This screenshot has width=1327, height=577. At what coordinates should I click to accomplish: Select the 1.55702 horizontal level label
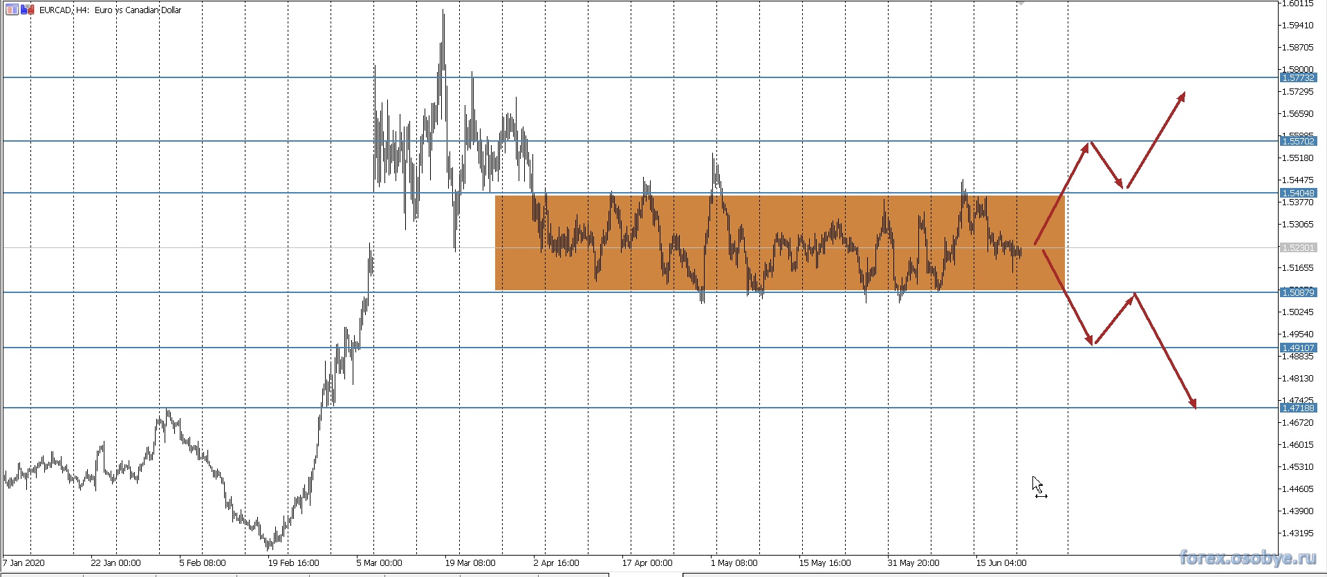1298,142
